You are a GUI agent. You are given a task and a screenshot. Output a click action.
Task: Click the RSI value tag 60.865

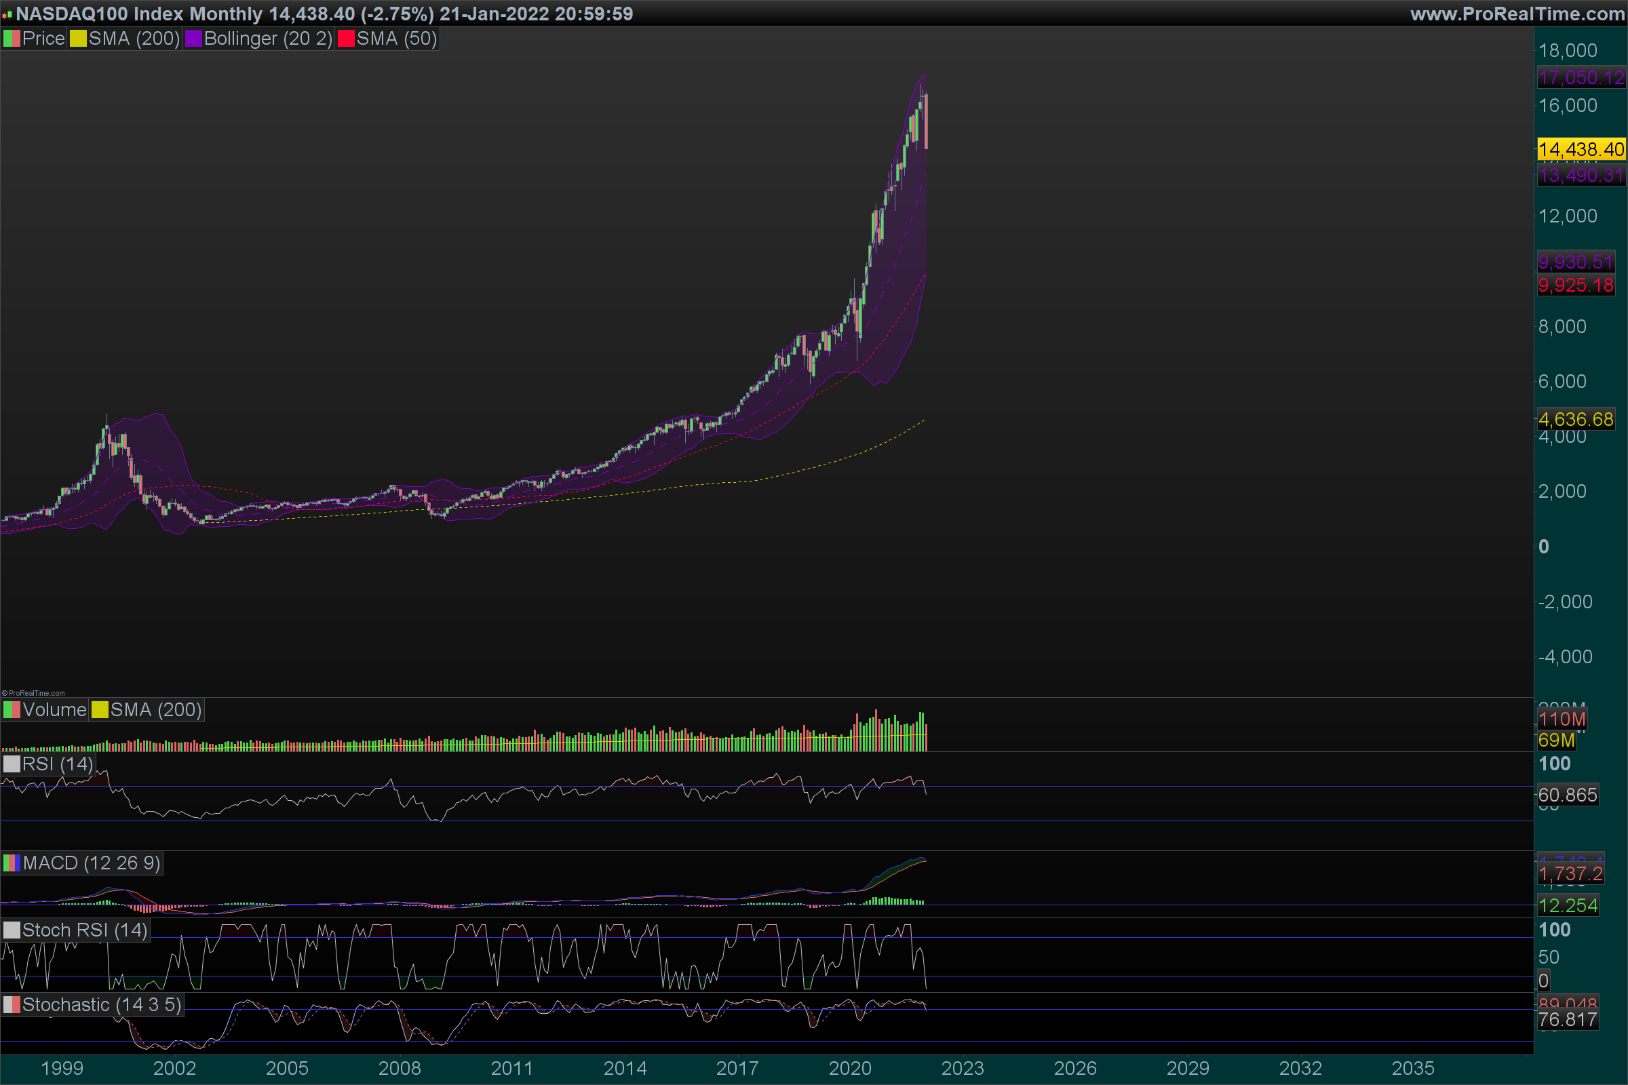pos(1568,794)
